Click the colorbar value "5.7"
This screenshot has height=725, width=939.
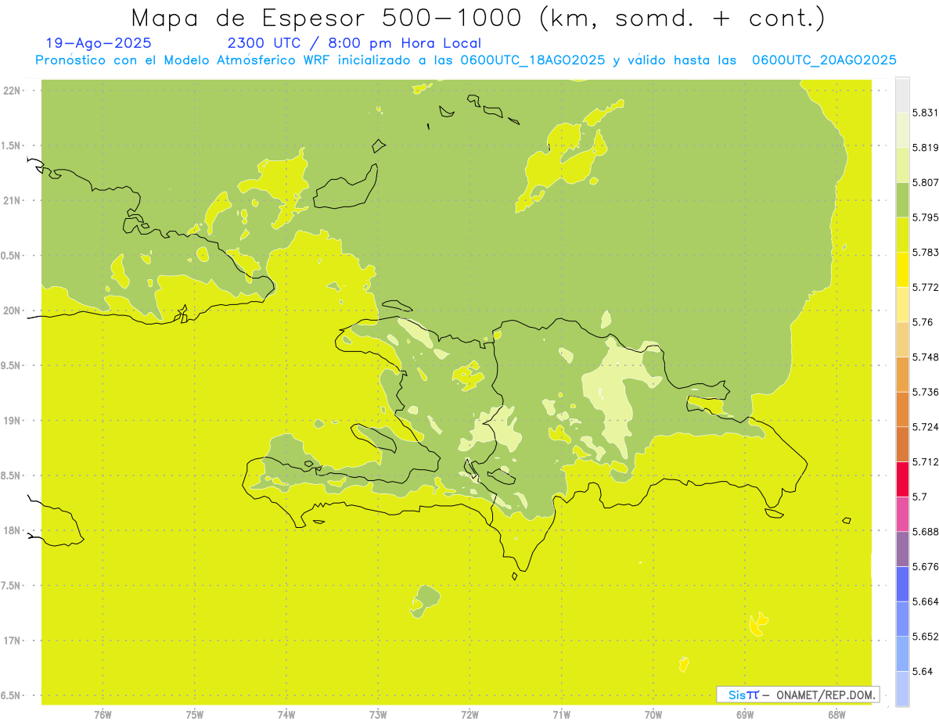point(919,497)
